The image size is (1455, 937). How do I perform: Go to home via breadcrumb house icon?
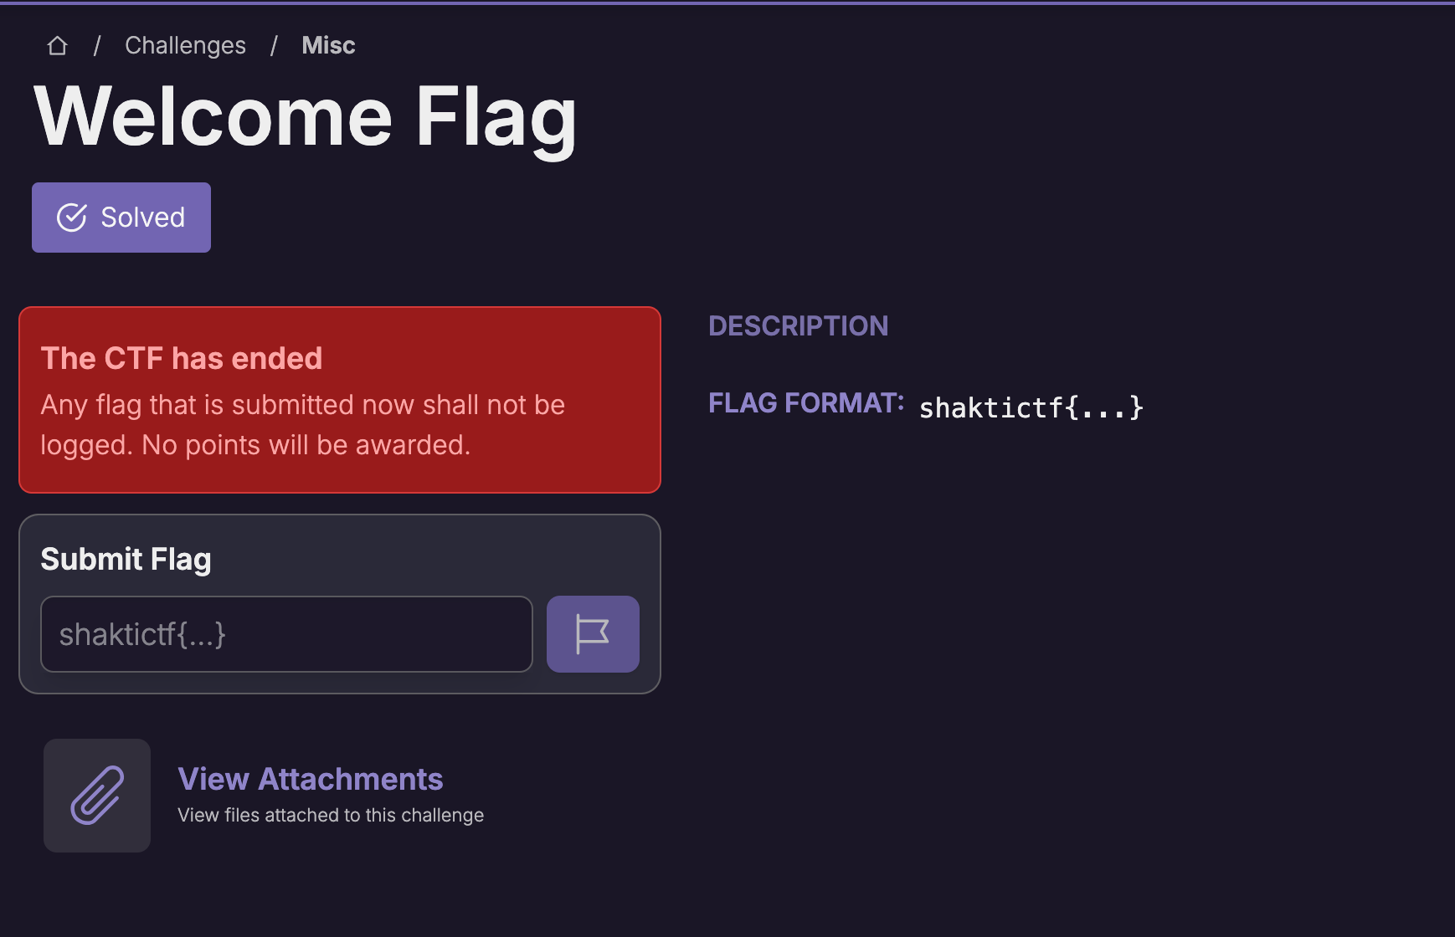tap(57, 45)
